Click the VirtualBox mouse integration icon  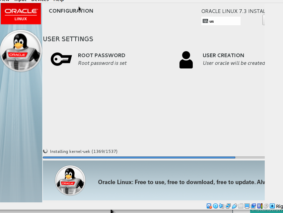click(x=266, y=206)
